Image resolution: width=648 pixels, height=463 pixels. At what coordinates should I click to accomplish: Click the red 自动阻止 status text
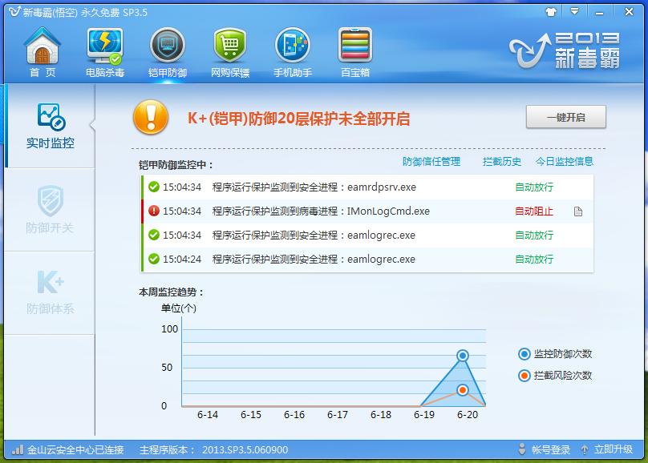click(x=534, y=211)
